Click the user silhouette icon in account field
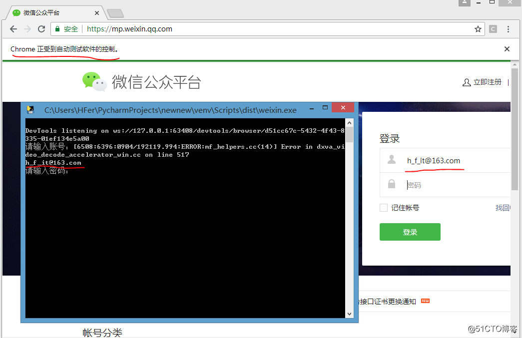The height and width of the screenshot is (338, 522). point(392,160)
